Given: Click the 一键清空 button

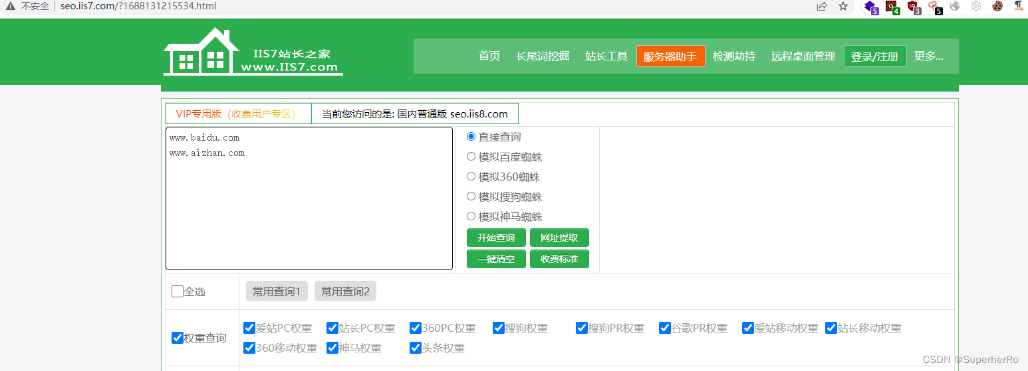Looking at the screenshot, I should [x=496, y=259].
